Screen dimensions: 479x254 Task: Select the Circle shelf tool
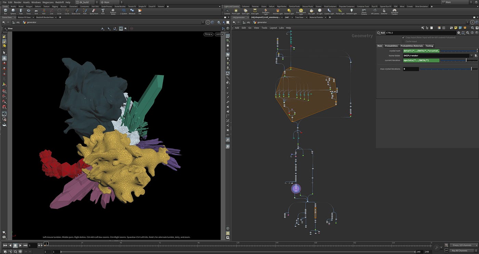pos(59,12)
